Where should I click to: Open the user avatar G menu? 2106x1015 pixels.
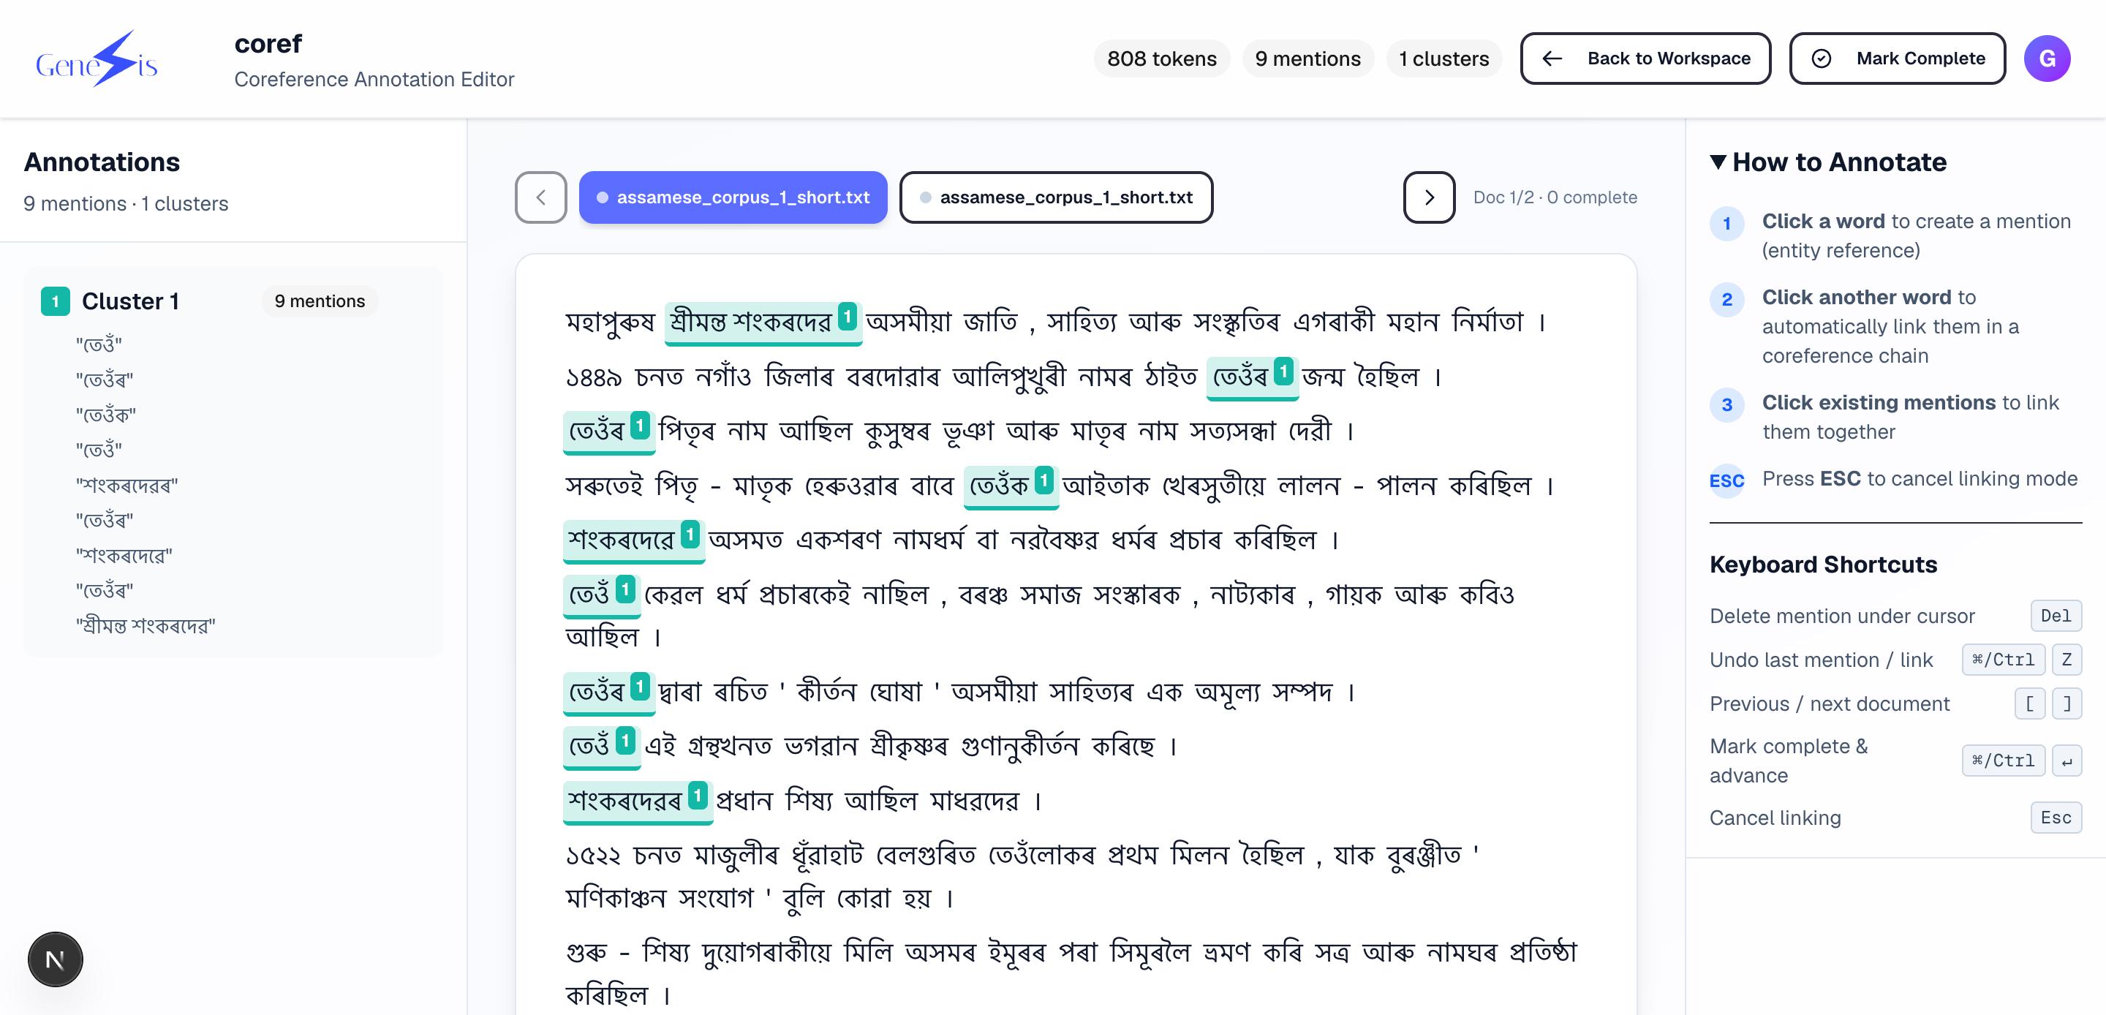2046,59
